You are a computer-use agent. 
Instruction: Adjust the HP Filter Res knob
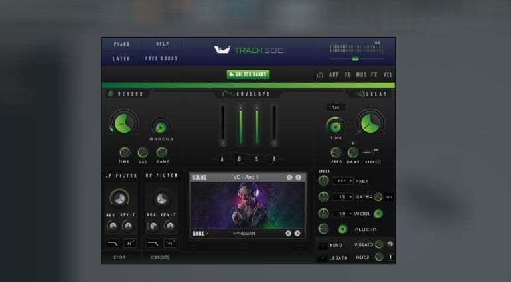[153, 226]
